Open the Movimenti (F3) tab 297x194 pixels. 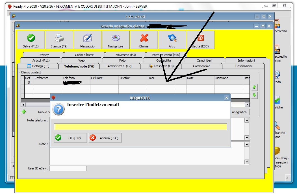click(125, 55)
